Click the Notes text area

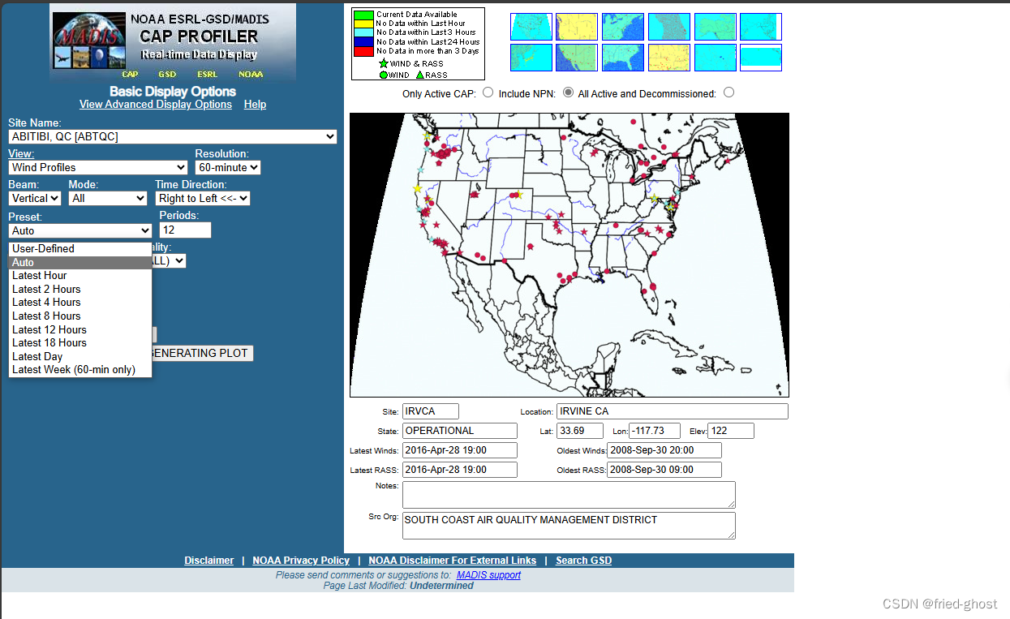[569, 495]
